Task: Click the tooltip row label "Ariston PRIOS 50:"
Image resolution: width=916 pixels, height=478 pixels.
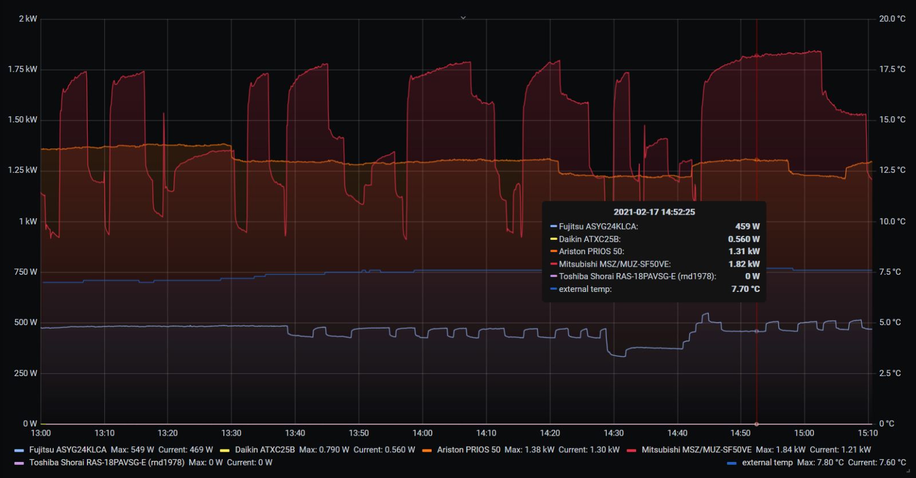Action: coord(591,251)
